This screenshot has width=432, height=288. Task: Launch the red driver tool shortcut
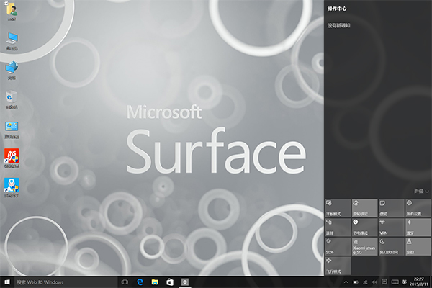click(x=12, y=158)
